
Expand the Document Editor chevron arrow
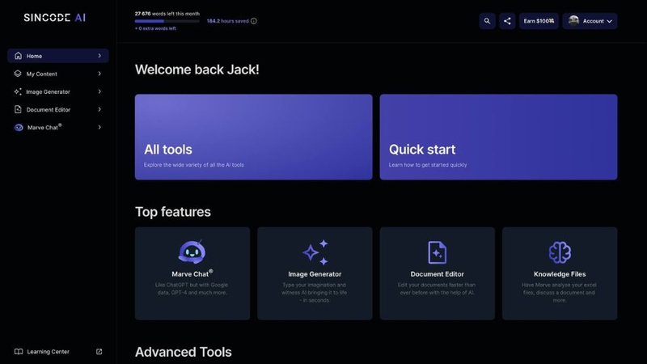(x=99, y=109)
